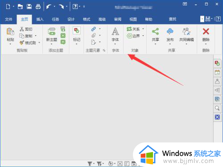The width and height of the screenshot is (223, 167).
Task: Switch to the 高级 advanced tab
Action: point(102,19)
